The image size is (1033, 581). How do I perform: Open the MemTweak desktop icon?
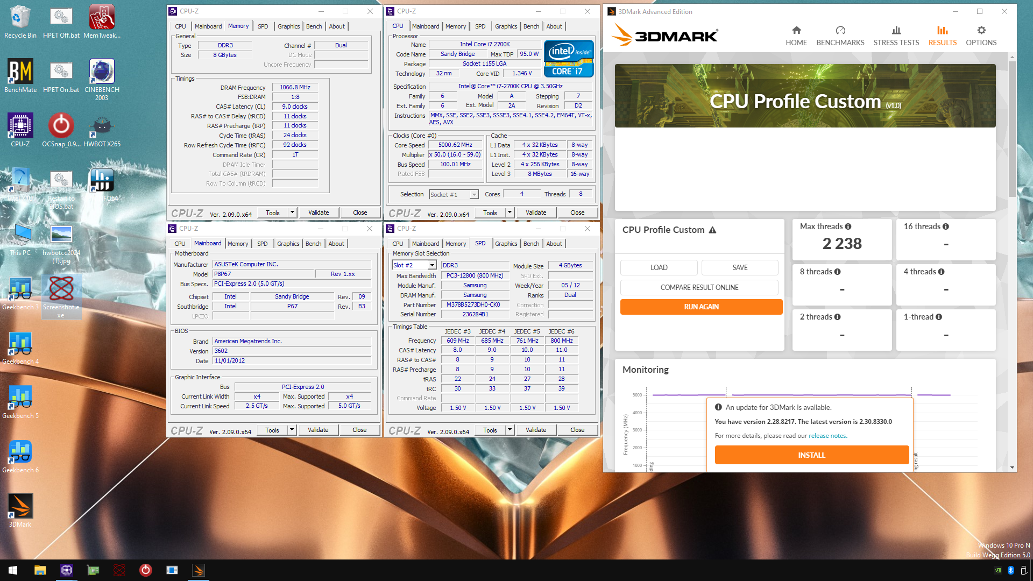tap(102, 22)
